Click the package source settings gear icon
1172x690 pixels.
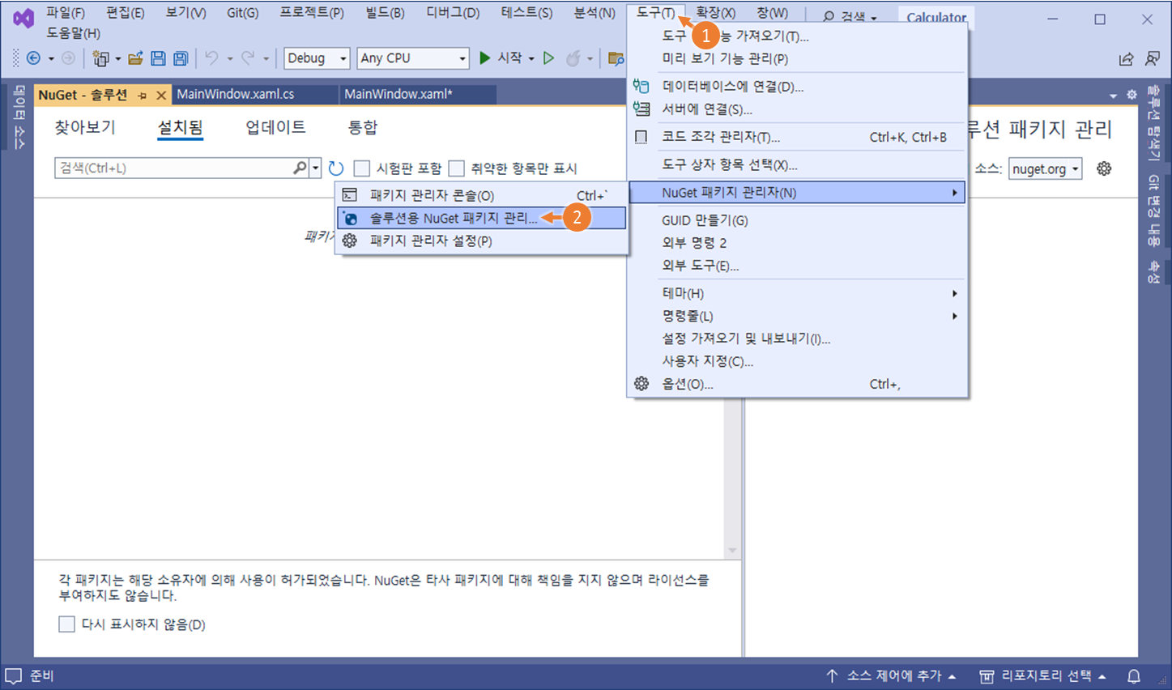(1104, 168)
